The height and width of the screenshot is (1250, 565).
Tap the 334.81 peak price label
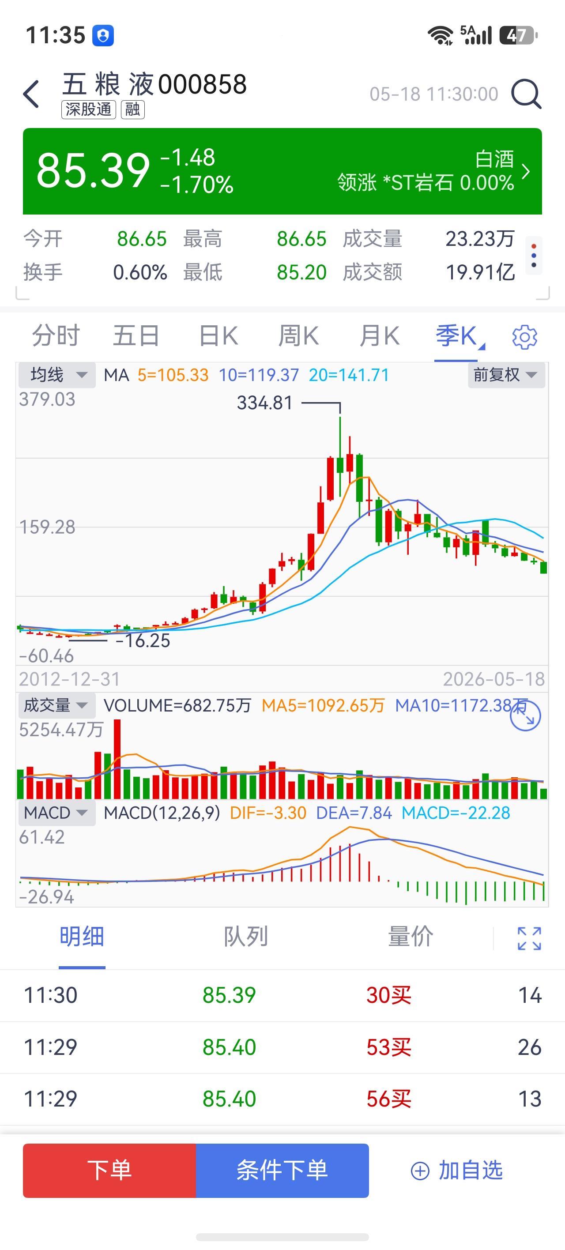[265, 403]
